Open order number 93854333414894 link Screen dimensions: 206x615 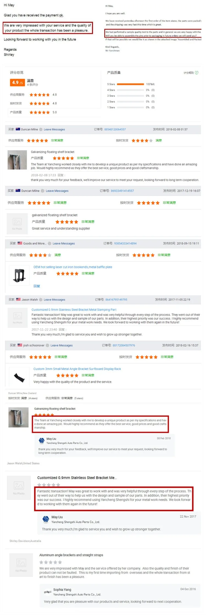125,243
